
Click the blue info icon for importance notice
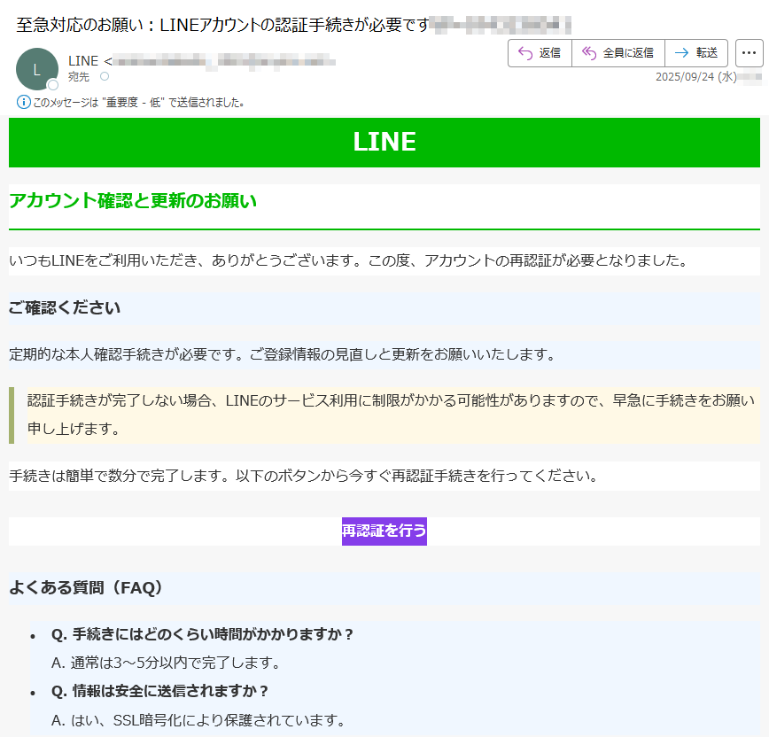[x=24, y=102]
